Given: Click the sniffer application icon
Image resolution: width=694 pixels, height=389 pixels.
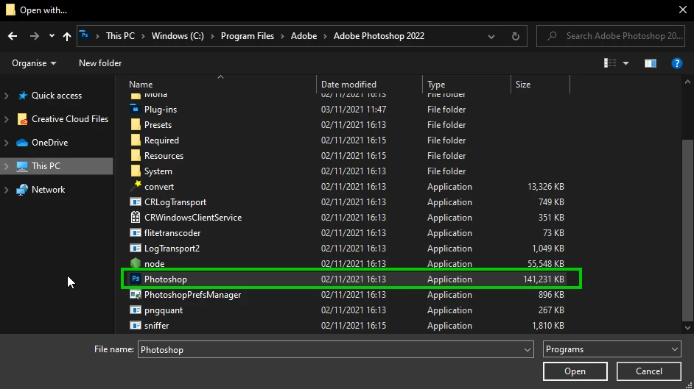Looking at the screenshot, I should click(136, 326).
